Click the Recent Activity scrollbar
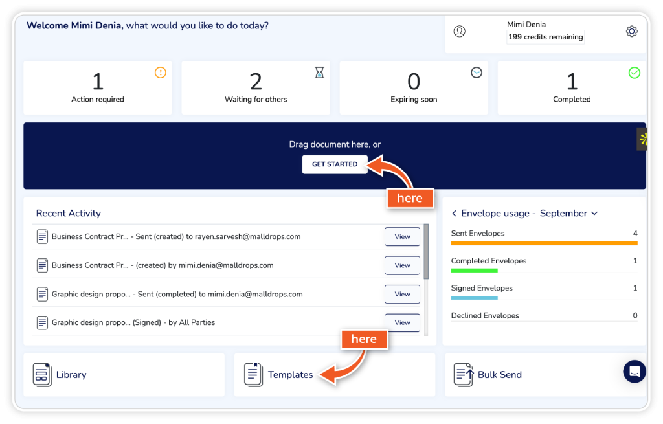The image size is (663, 424). point(425,252)
